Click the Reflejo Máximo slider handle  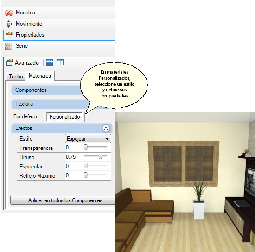(86, 175)
